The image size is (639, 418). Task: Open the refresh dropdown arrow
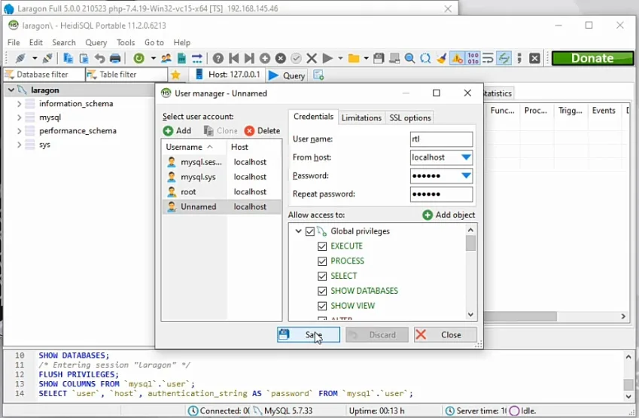[154, 58]
